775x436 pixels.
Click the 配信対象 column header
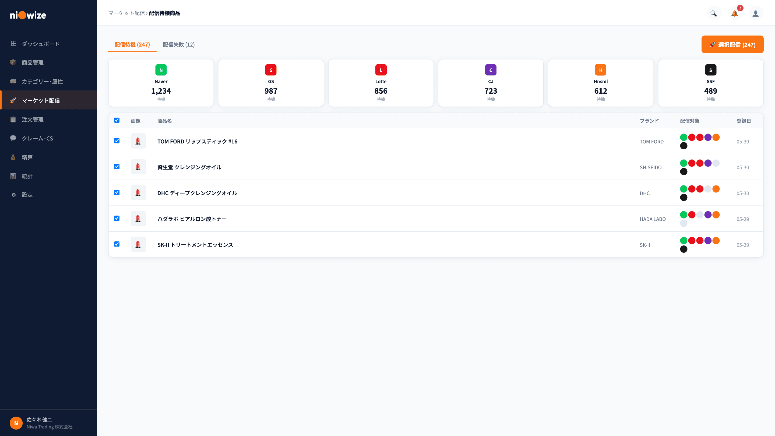(x=689, y=121)
